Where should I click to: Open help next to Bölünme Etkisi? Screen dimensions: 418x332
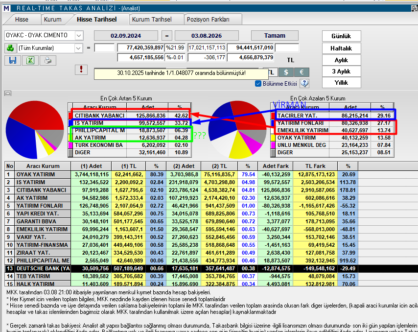click(304, 83)
